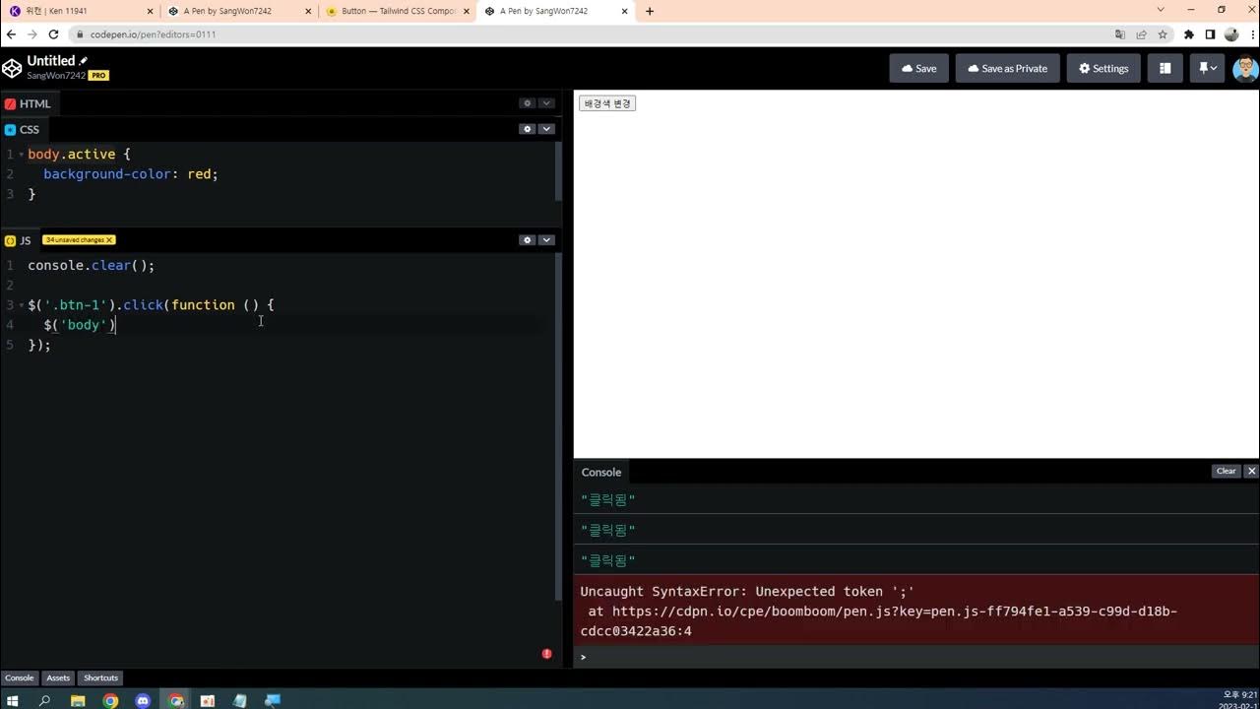Click 'console.clear();' on JS line 1
This screenshot has height=709, width=1260.
tap(92, 266)
